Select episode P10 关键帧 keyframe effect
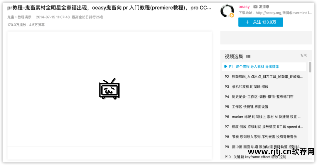Screen dimensions: 317x165 pos(264,157)
